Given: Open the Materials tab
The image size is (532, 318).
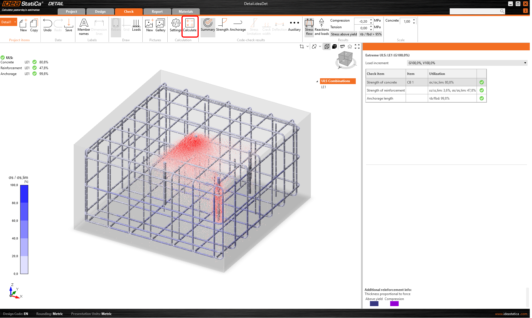Looking at the screenshot, I should click(x=186, y=12).
